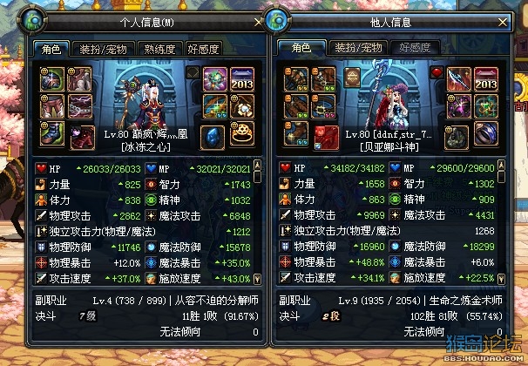Click the stats scrollbar thumb in personal info
This screenshot has height=366, width=528.
click(x=257, y=176)
